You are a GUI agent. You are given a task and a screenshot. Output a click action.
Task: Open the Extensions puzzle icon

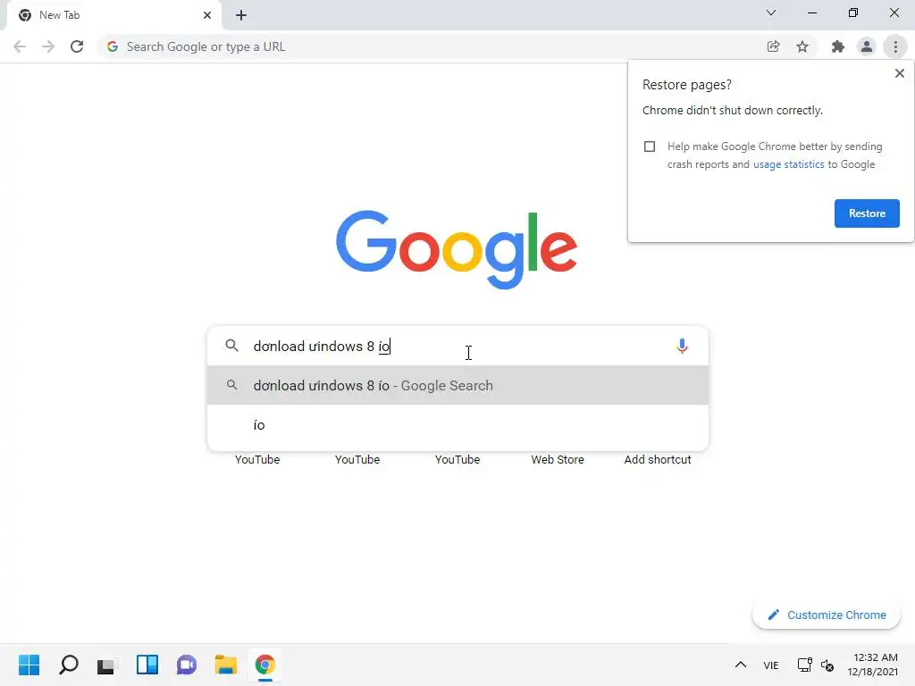coord(838,46)
